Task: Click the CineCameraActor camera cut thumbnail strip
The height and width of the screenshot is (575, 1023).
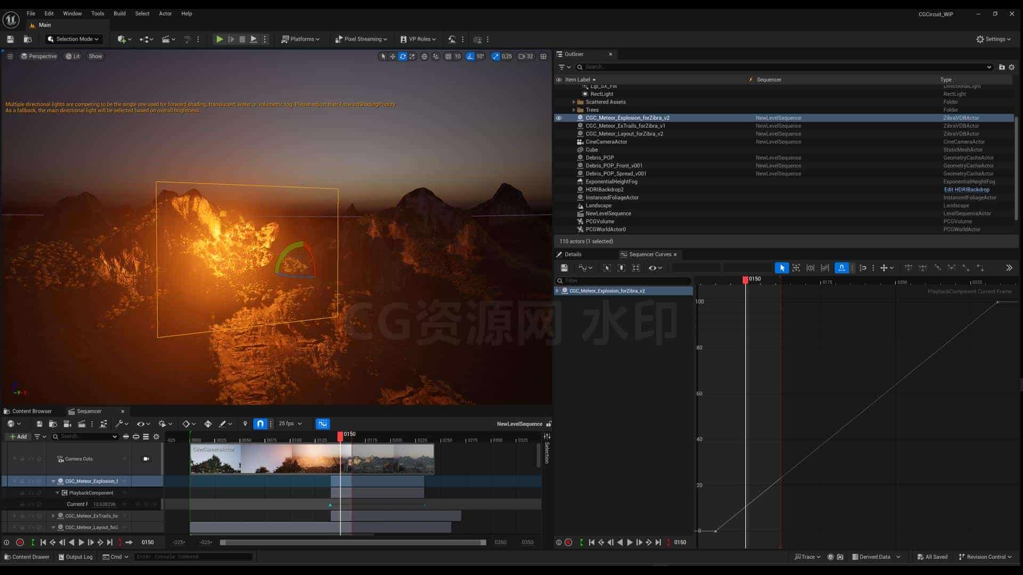Action: pyautogui.click(x=312, y=459)
